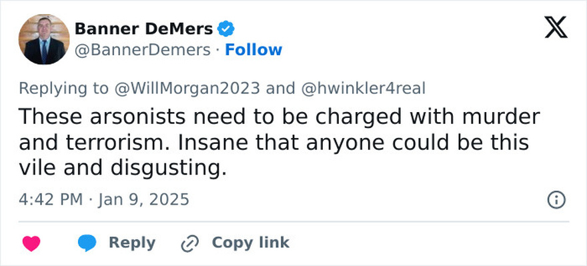This screenshot has height=266, width=587.
Task: Open the @BannerDemers handle
Action: (x=142, y=50)
